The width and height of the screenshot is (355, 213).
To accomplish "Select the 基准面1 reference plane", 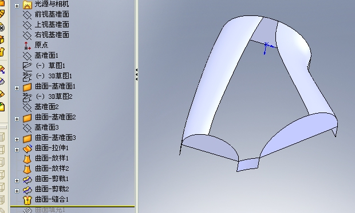I will (46, 55).
